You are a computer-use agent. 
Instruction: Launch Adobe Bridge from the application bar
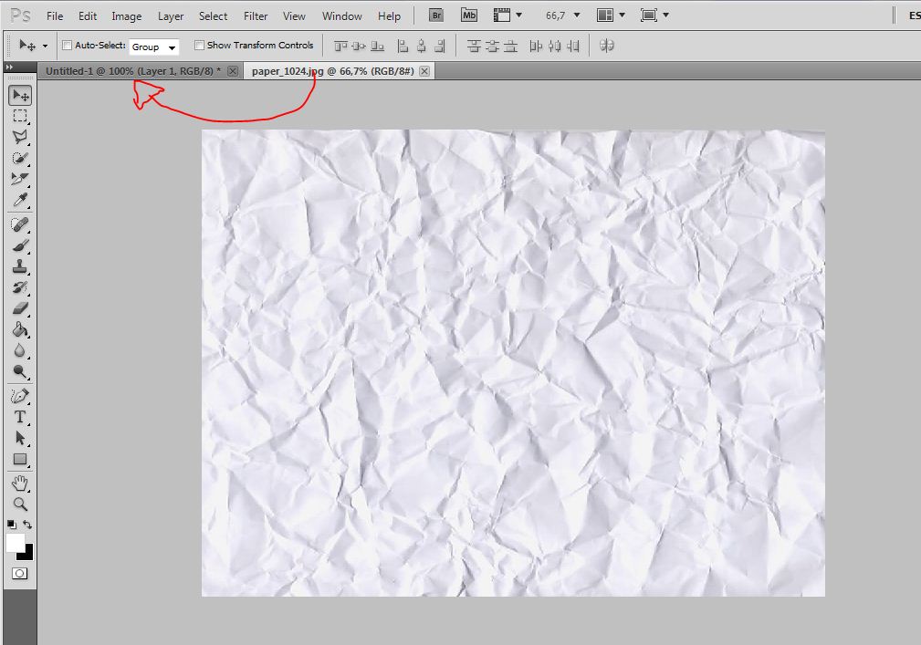[x=435, y=15]
